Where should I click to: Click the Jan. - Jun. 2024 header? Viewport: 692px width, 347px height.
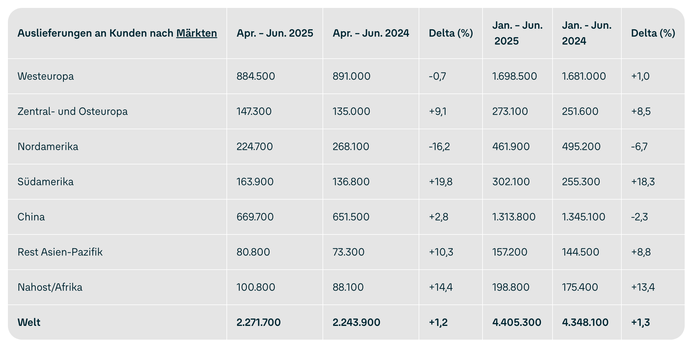pos(587,33)
